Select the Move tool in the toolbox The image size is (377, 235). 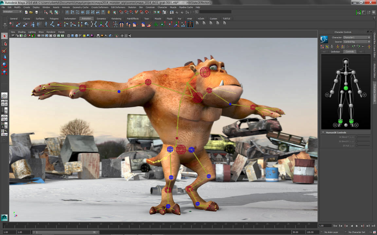click(4, 57)
